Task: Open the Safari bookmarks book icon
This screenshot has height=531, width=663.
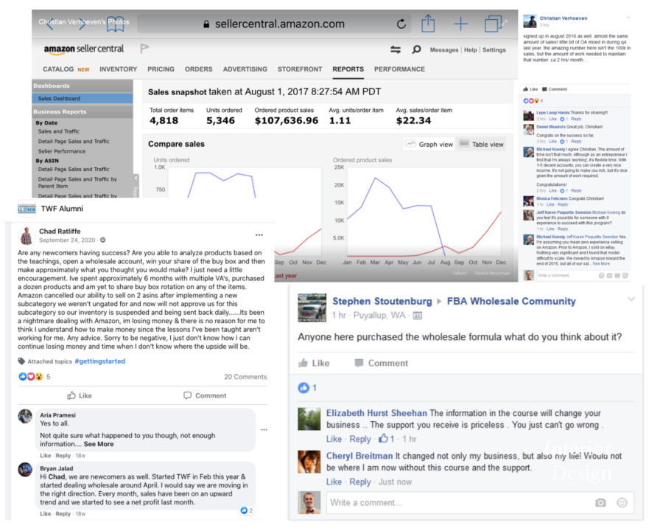Action: click(x=116, y=24)
